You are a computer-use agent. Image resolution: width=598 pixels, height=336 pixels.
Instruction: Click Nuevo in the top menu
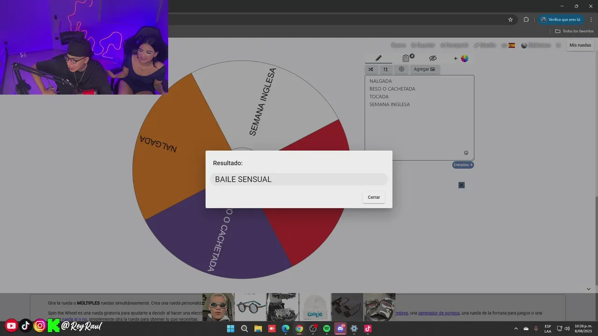398,45
